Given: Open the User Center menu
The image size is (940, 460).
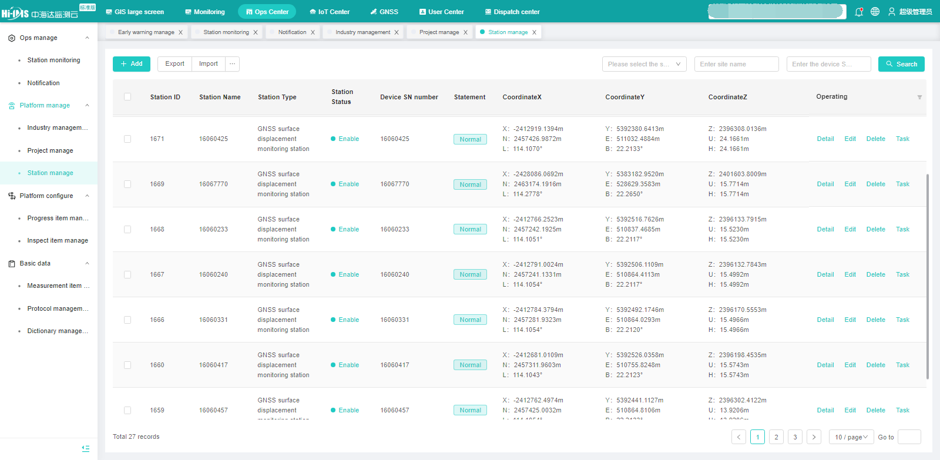Looking at the screenshot, I should pyautogui.click(x=442, y=12).
